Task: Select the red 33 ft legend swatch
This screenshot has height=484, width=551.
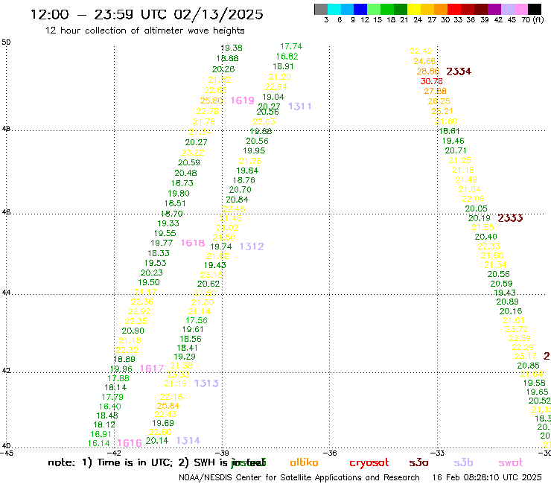Action: point(454,9)
